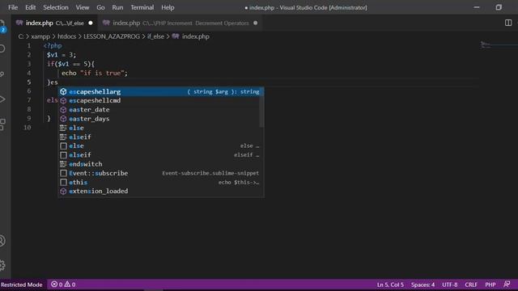
Task: Open the Go menu
Action: (100, 7)
